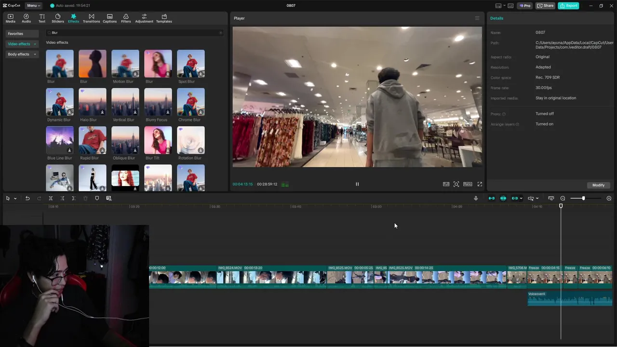Image resolution: width=617 pixels, height=347 pixels.
Task: Expand the Body effects category
Action: point(22,54)
